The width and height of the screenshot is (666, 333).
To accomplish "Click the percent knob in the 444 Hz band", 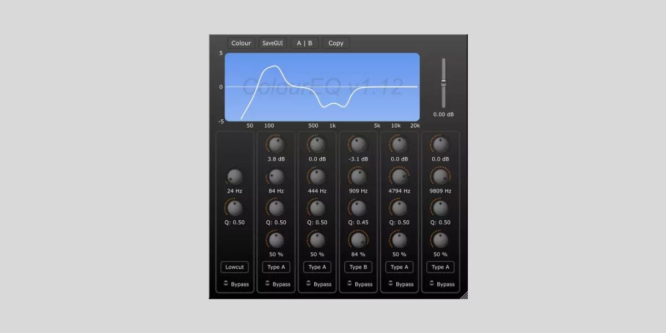I will coord(317,240).
